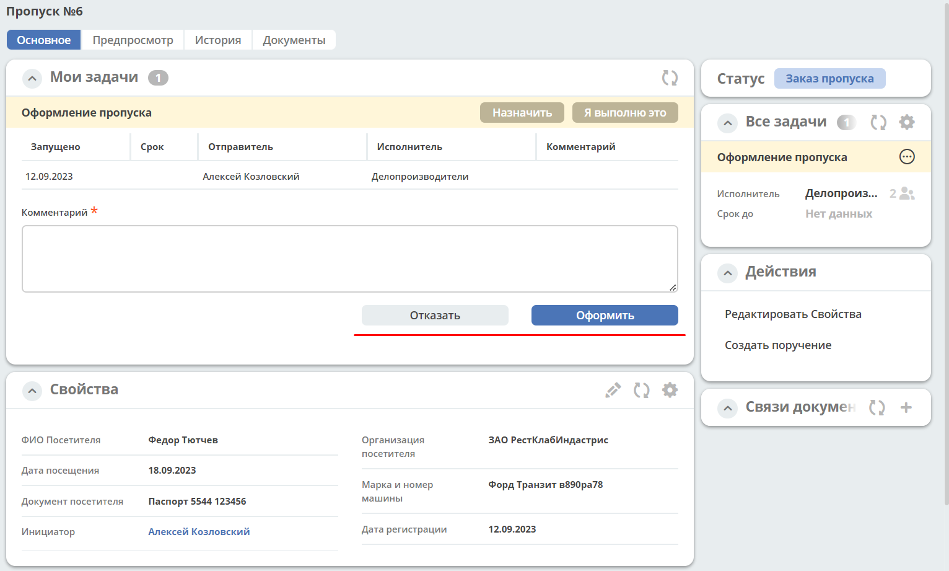Open the Редактировать Свойства action

(x=793, y=314)
